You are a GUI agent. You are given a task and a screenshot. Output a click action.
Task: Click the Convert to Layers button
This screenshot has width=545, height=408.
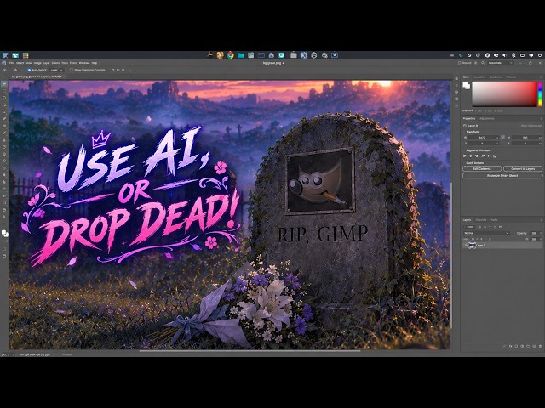(523, 168)
